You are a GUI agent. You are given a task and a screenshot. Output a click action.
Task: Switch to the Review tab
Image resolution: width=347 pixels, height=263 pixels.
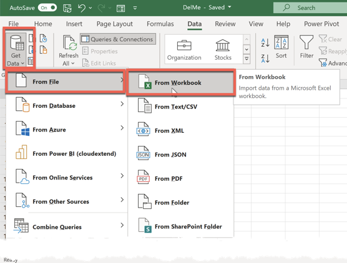[x=225, y=24]
